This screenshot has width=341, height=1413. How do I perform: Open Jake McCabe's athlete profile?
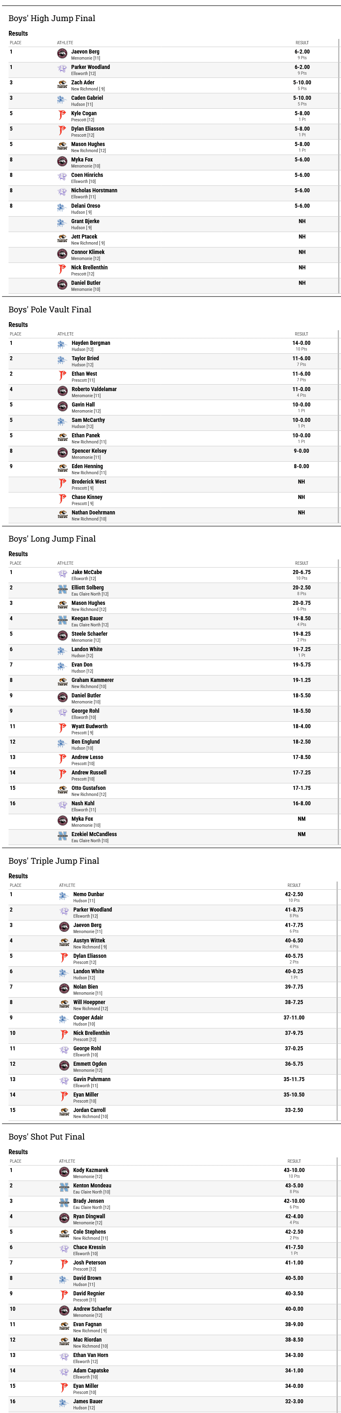pyautogui.click(x=87, y=572)
